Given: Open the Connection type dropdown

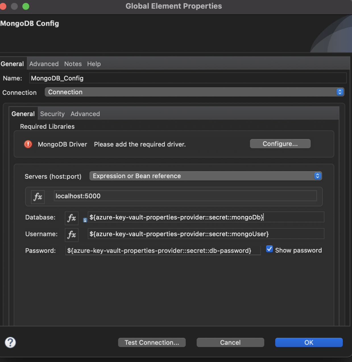Looking at the screenshot, I should click(194, 92).
